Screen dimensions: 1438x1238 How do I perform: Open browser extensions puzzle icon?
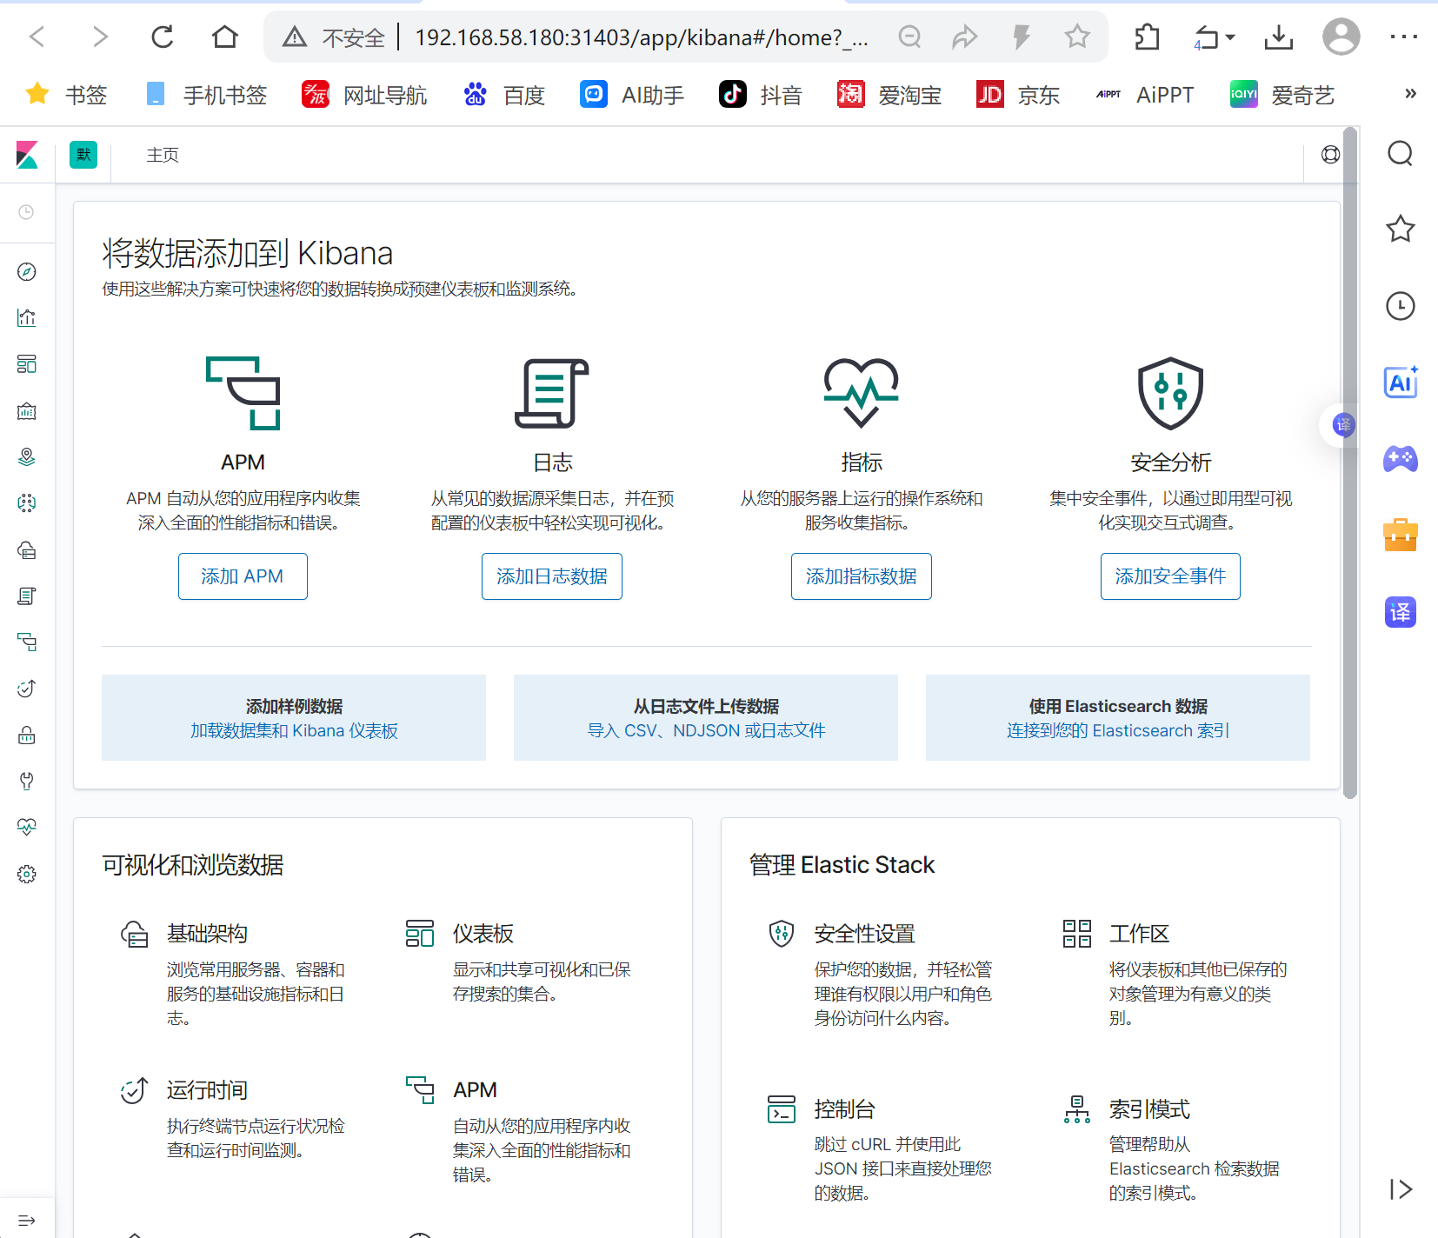pos(1147,37)
